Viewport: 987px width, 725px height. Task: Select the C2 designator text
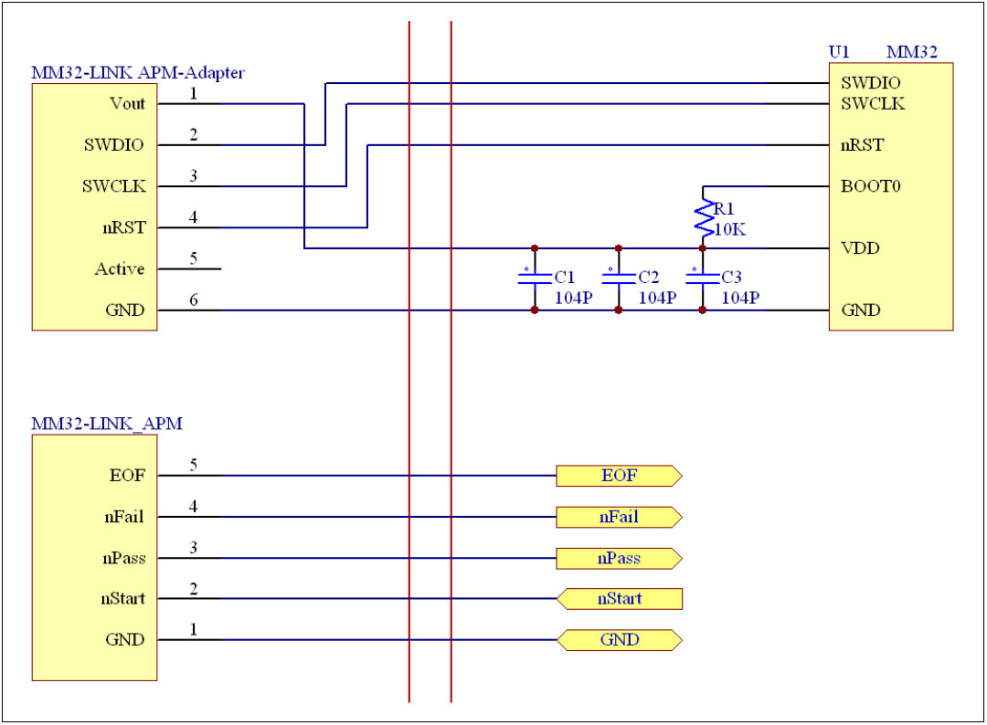[648, 278]
